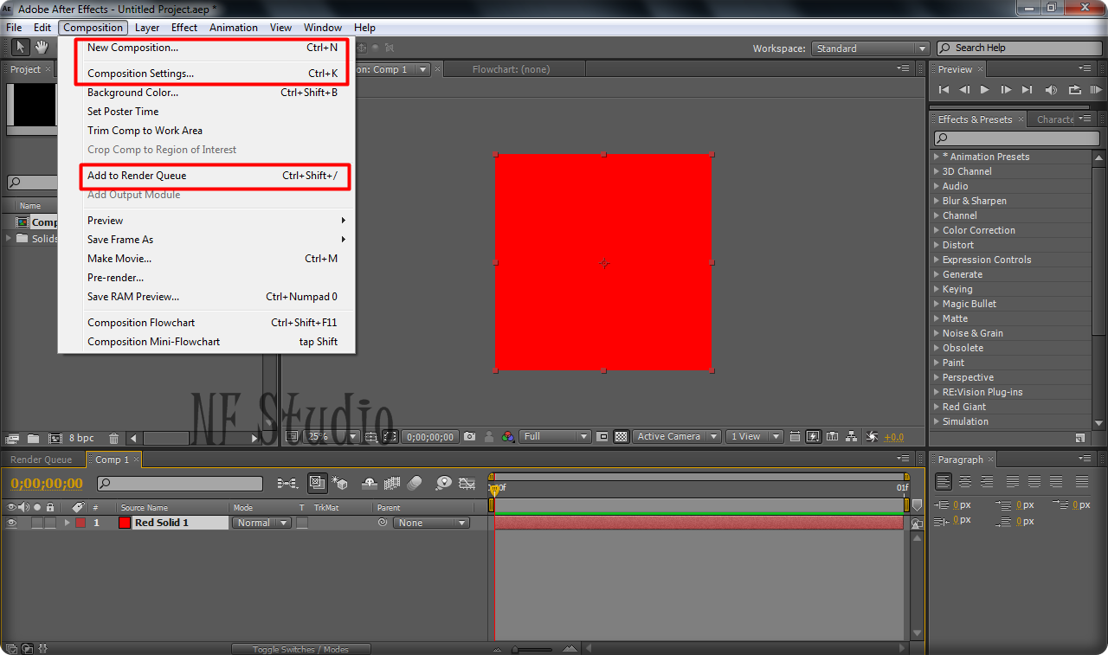Screen dimensions: 1108x655
Task: Click Brainstorm icon in timeline
Action: tap(443, 483)
